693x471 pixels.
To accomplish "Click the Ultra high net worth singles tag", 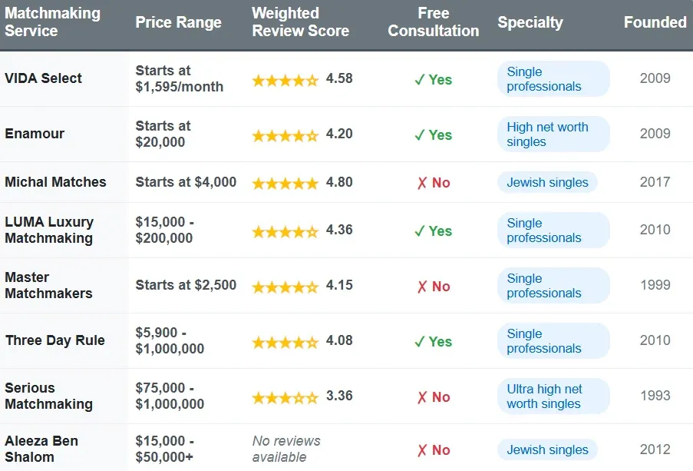I will [553, 396].
